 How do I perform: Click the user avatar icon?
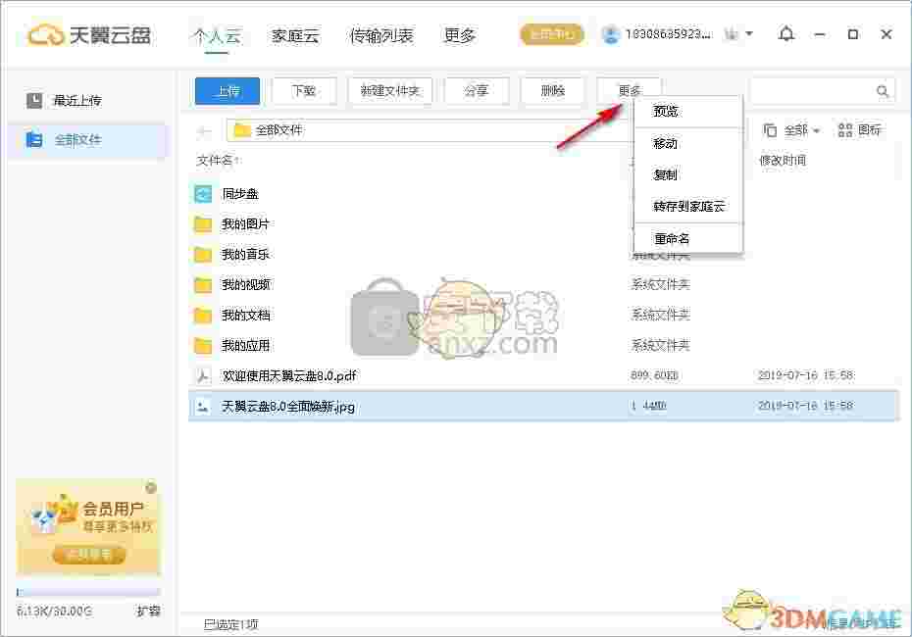pyautogui.click(x=610, y=33)
